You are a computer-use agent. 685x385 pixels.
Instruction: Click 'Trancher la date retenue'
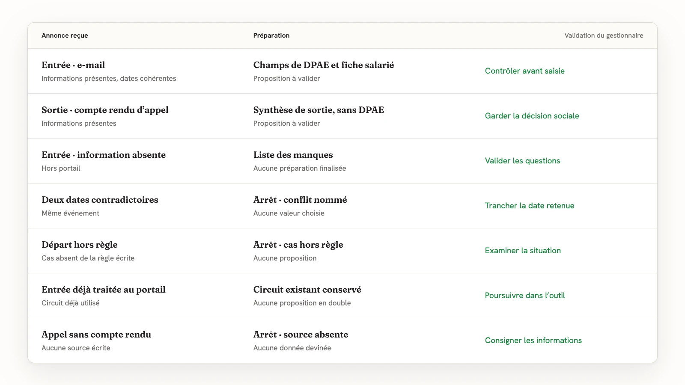pos(530,206)
